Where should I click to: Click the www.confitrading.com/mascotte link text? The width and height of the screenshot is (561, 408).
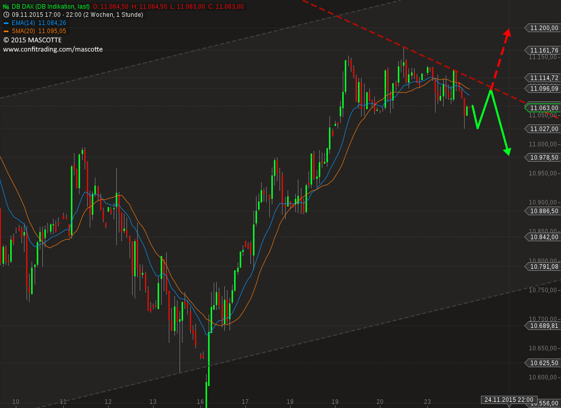(x=53, y=49)
